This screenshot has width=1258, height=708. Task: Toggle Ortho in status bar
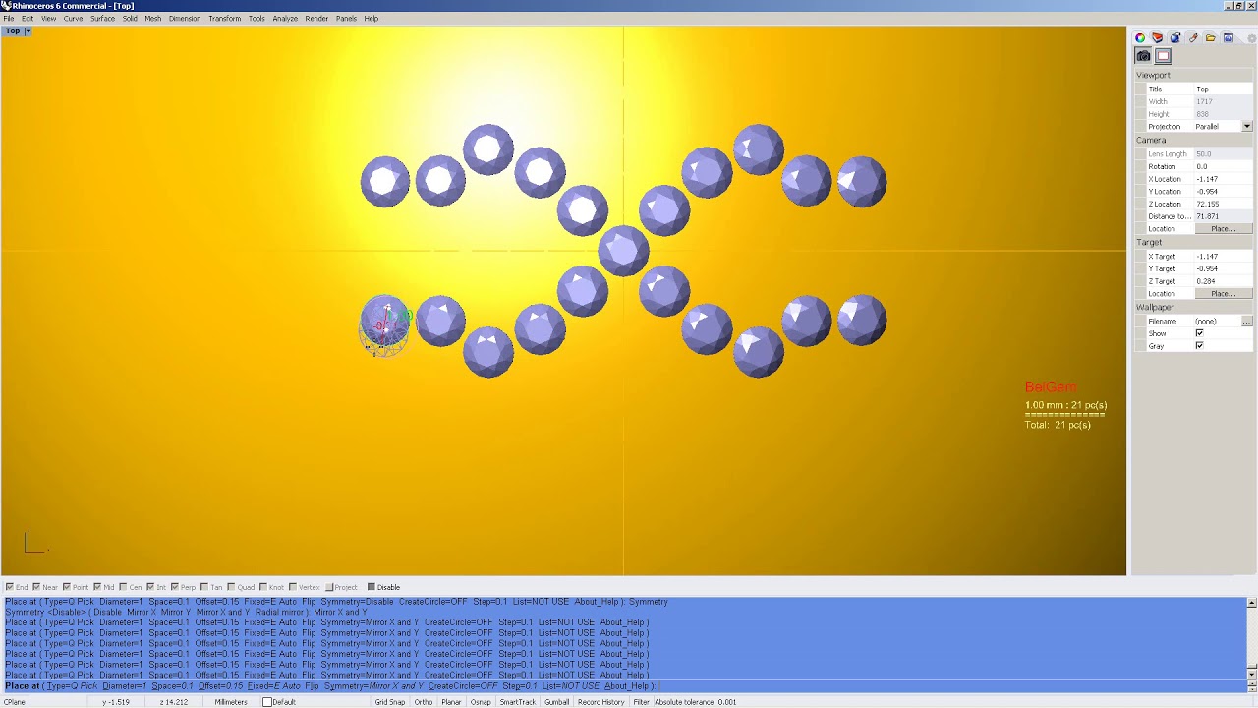pyautogui.click(x=424, y=702)
